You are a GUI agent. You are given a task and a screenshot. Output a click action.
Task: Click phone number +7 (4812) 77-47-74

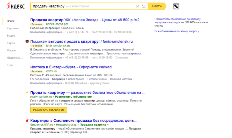pyautogui.click(x=77, y=32)
